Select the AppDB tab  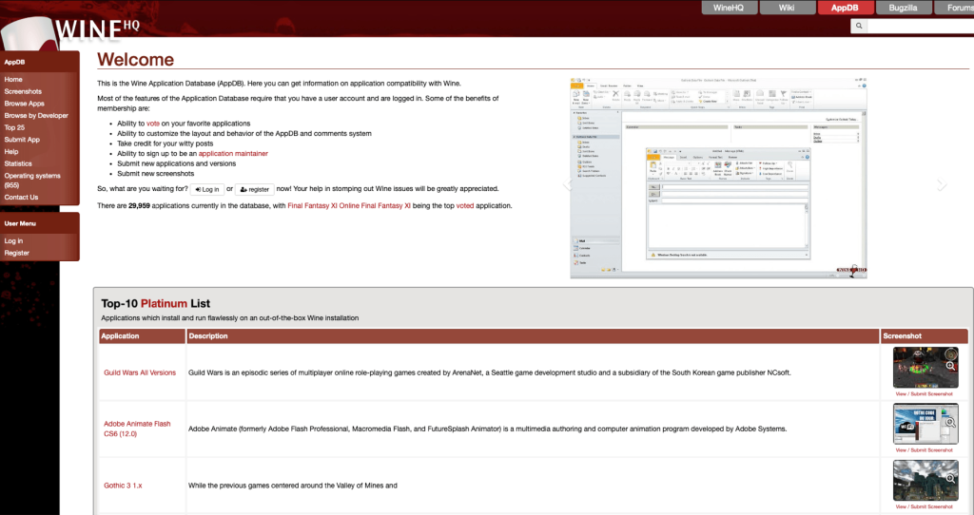coord(845,8)
